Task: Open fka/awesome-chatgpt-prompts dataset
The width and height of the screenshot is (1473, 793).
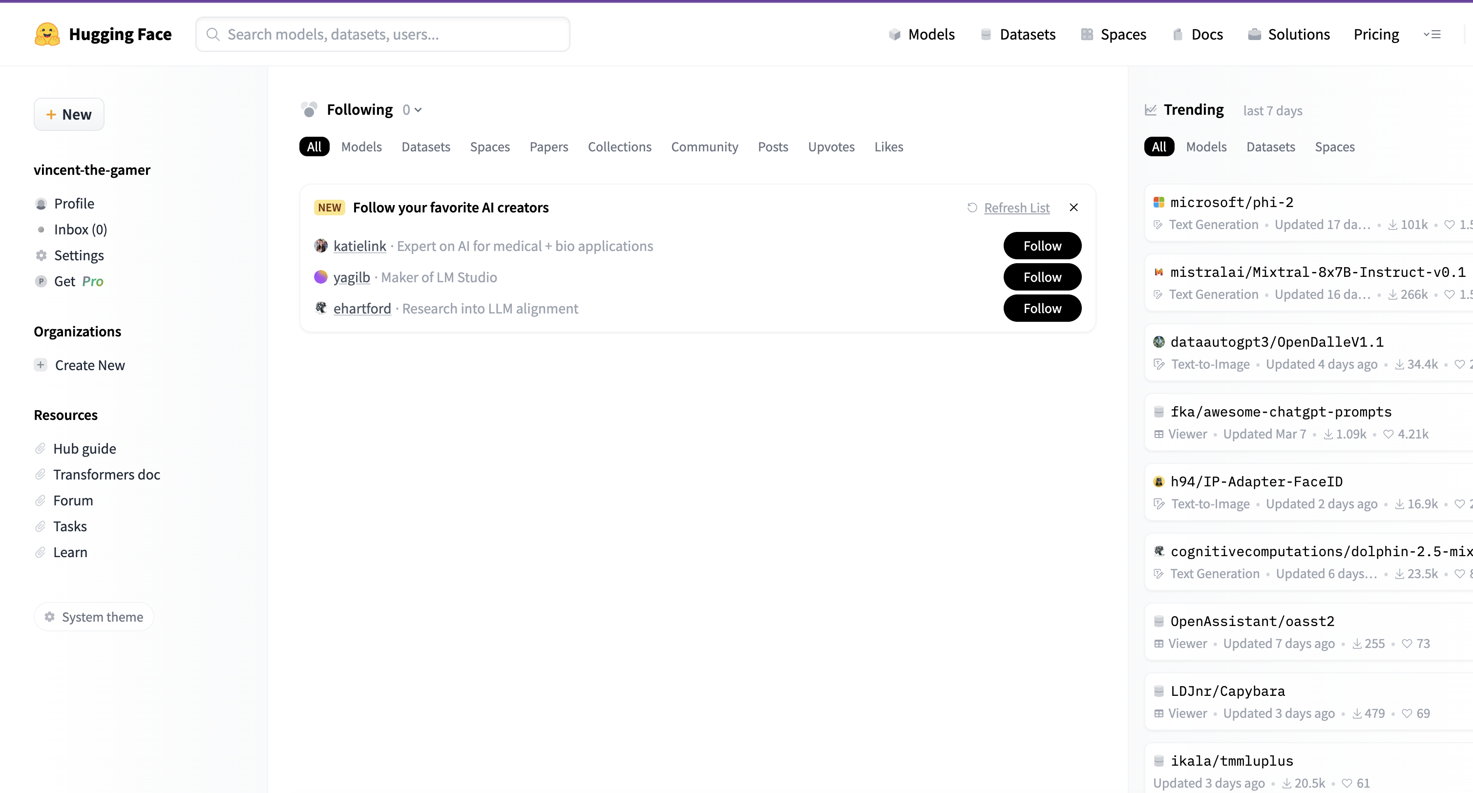Action: pos(1308,422)
